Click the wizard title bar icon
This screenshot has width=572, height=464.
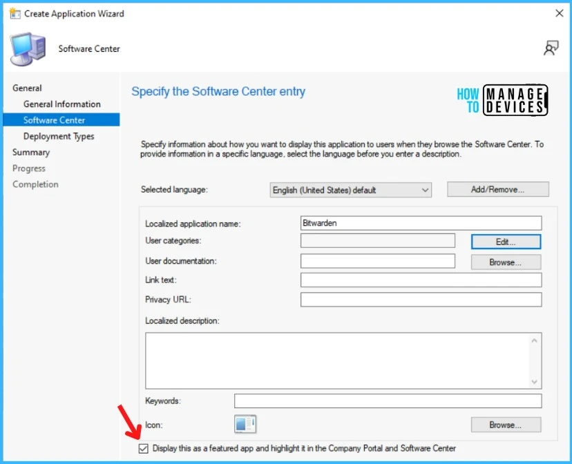(x=14, y=13)
